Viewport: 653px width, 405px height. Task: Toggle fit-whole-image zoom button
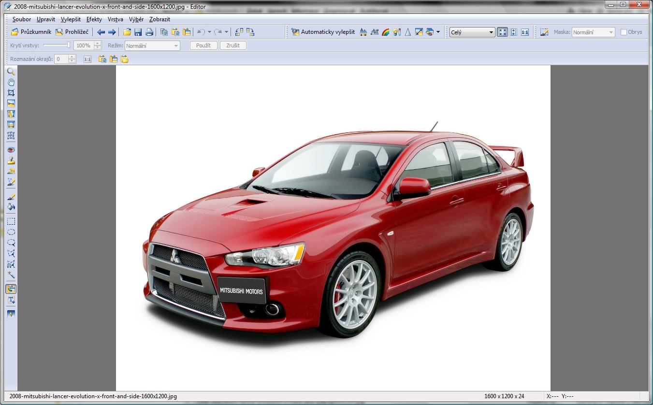503,32
